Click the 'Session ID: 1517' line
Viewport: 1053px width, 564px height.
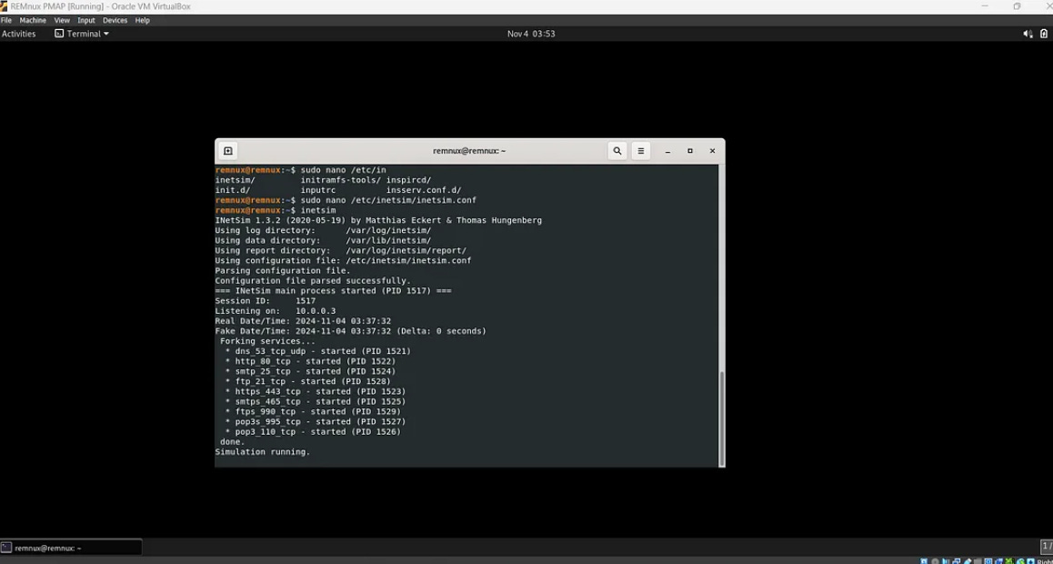[266, 301]
